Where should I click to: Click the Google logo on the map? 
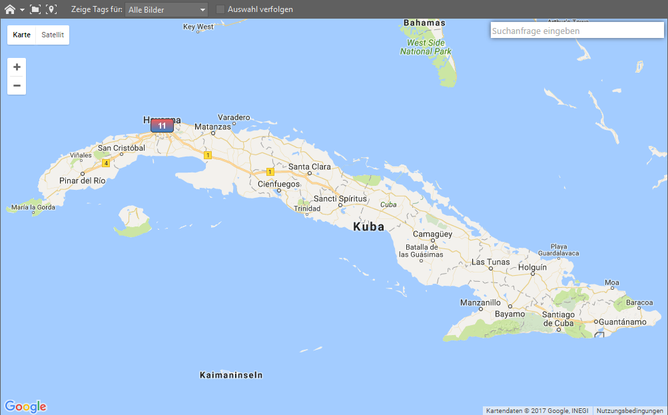pos(25,406)
